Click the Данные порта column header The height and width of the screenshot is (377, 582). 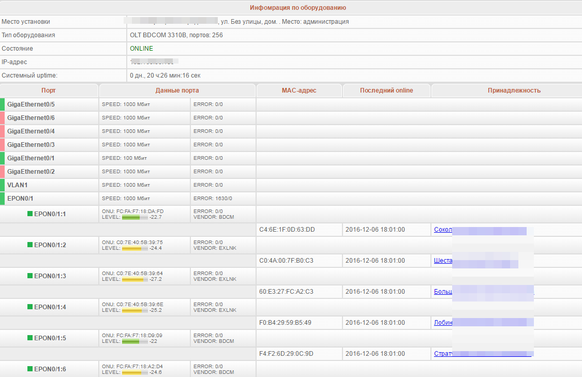pos(177,90)
